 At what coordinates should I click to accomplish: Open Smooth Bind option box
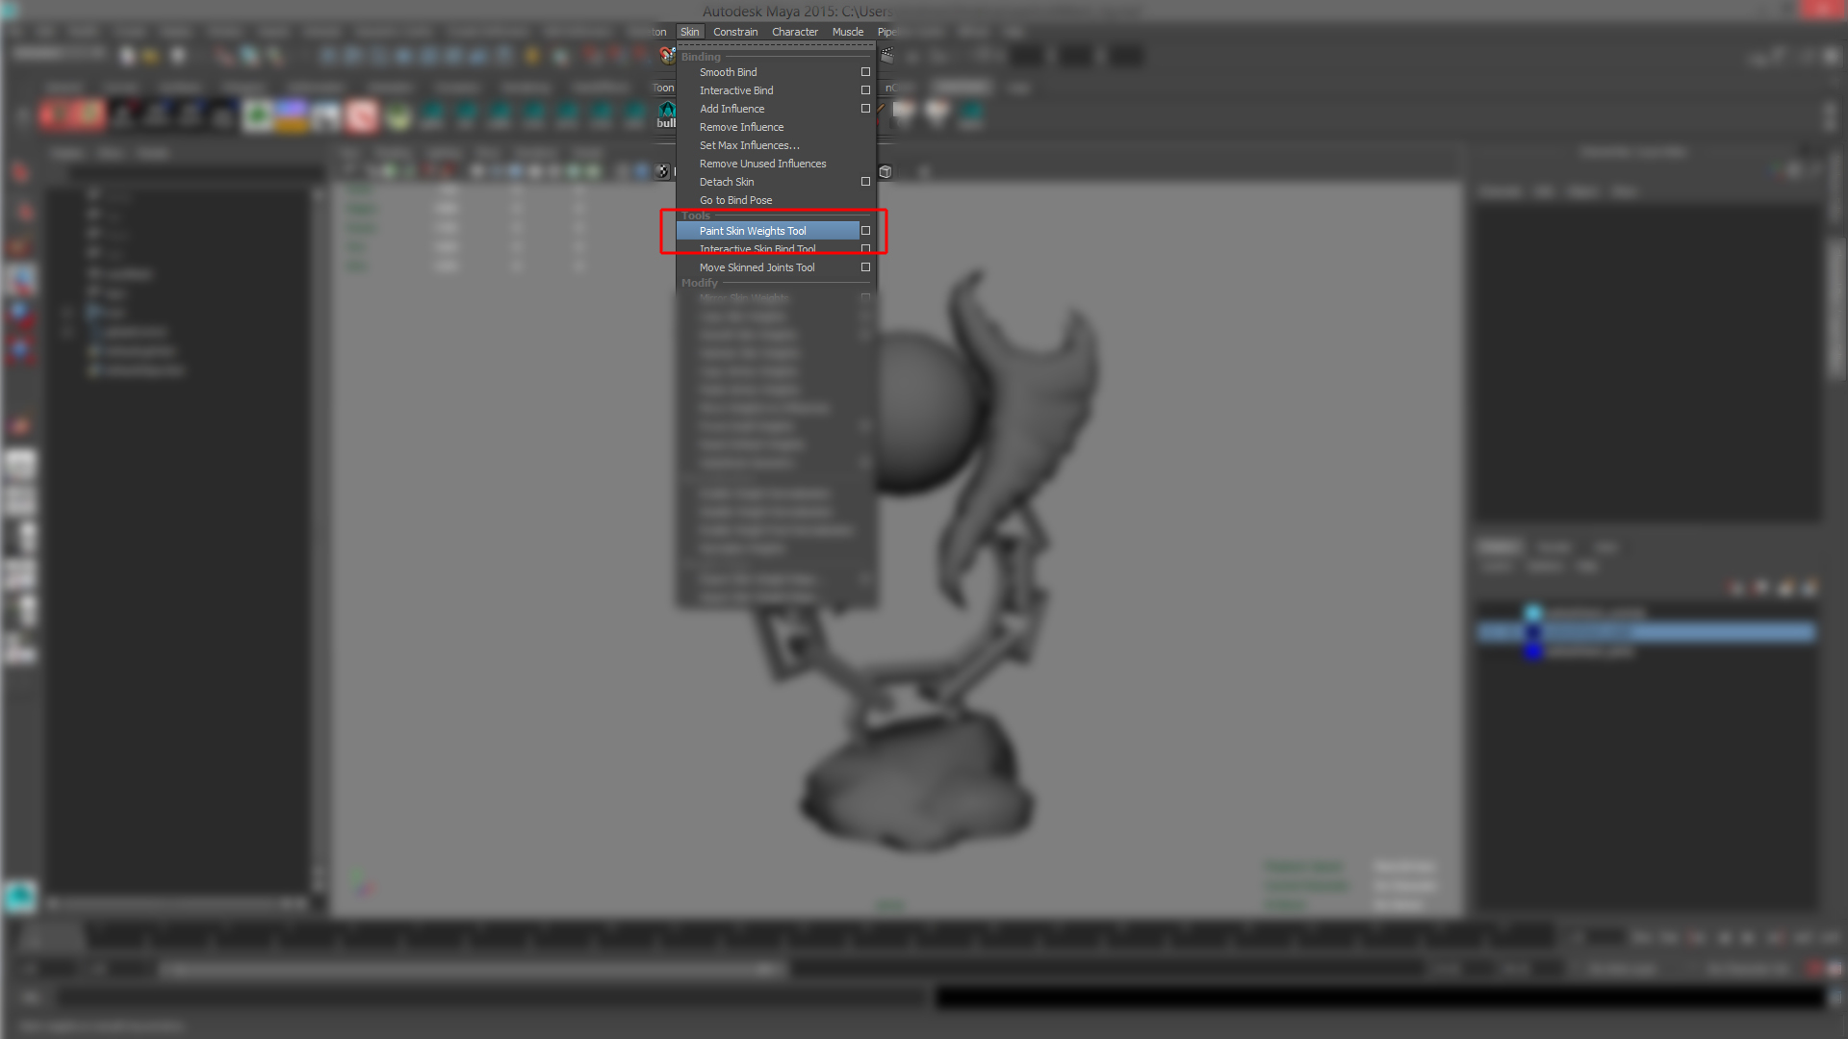pyautogui.click(x=865, y=72)
